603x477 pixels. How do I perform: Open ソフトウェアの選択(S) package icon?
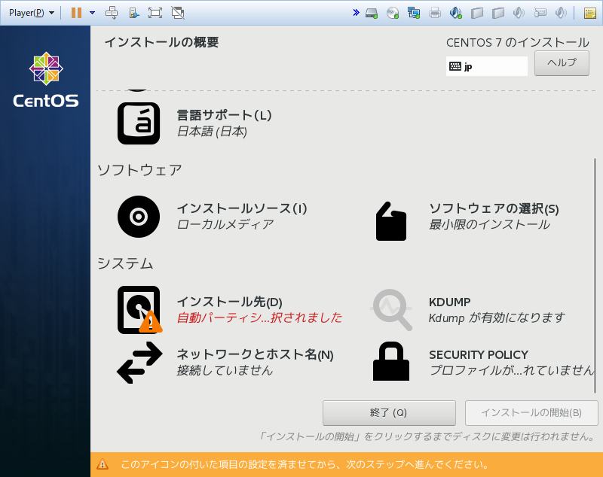point(391,221)
